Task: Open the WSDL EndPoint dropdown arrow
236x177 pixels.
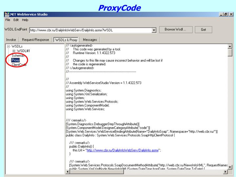Action: [154, 30]
